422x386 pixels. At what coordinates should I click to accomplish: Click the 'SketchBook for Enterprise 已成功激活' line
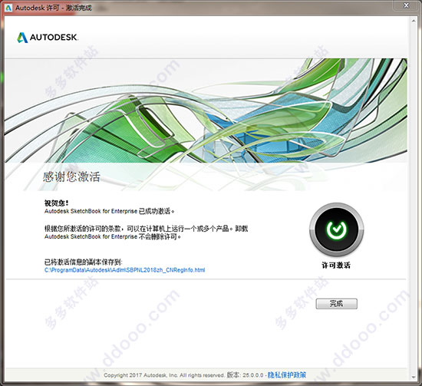click(109, 211)
